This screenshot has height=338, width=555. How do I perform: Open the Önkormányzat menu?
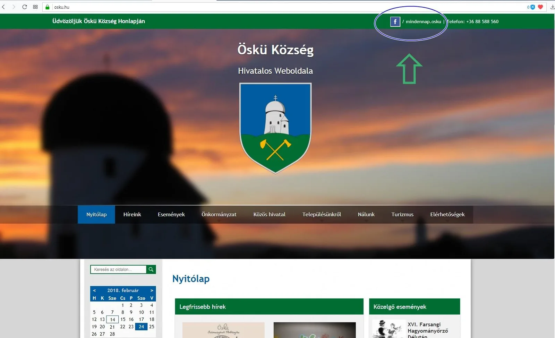coord(219,214)
